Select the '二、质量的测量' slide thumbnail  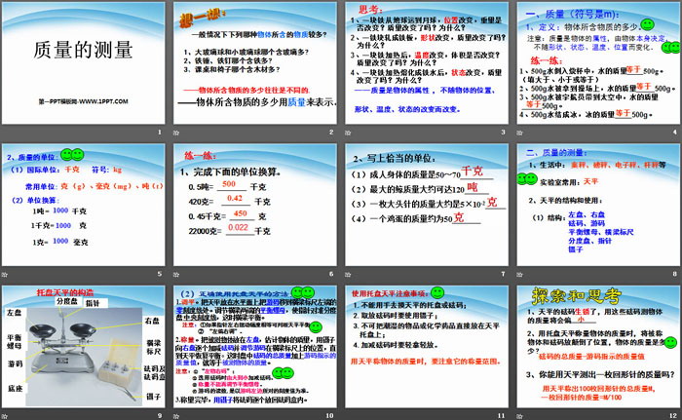coord(598,205)
